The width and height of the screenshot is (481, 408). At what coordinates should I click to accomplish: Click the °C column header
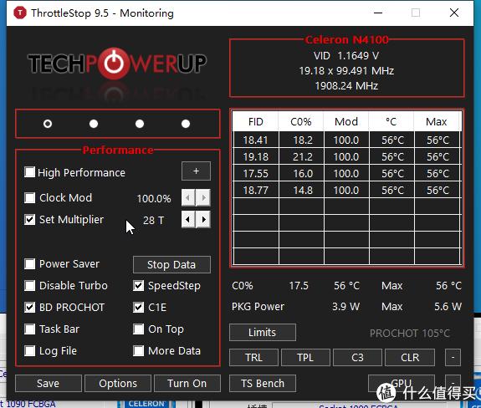391,122
